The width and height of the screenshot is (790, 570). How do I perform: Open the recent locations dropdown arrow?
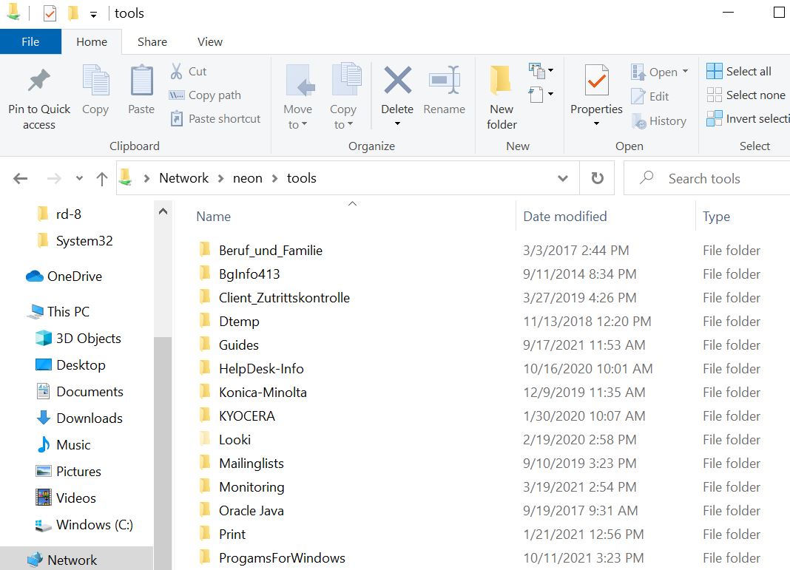pyautogui.click(x=79, y=178)
